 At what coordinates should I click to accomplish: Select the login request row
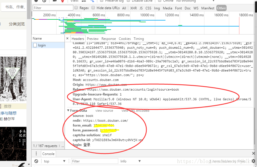[48, 45]
